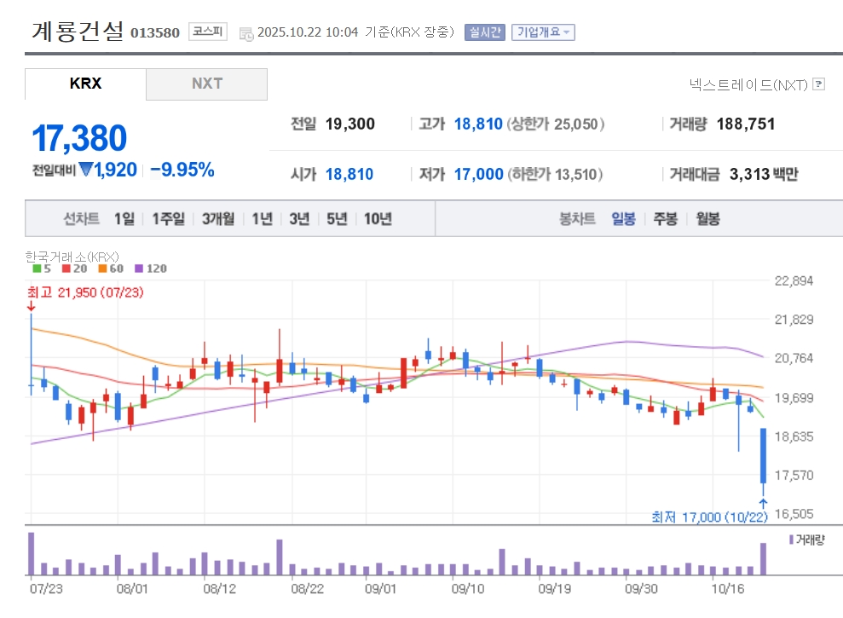Select the 주봉 weekly candle chart
The width and height of the screenshot is (843, 618).
(x=666, y=219)
